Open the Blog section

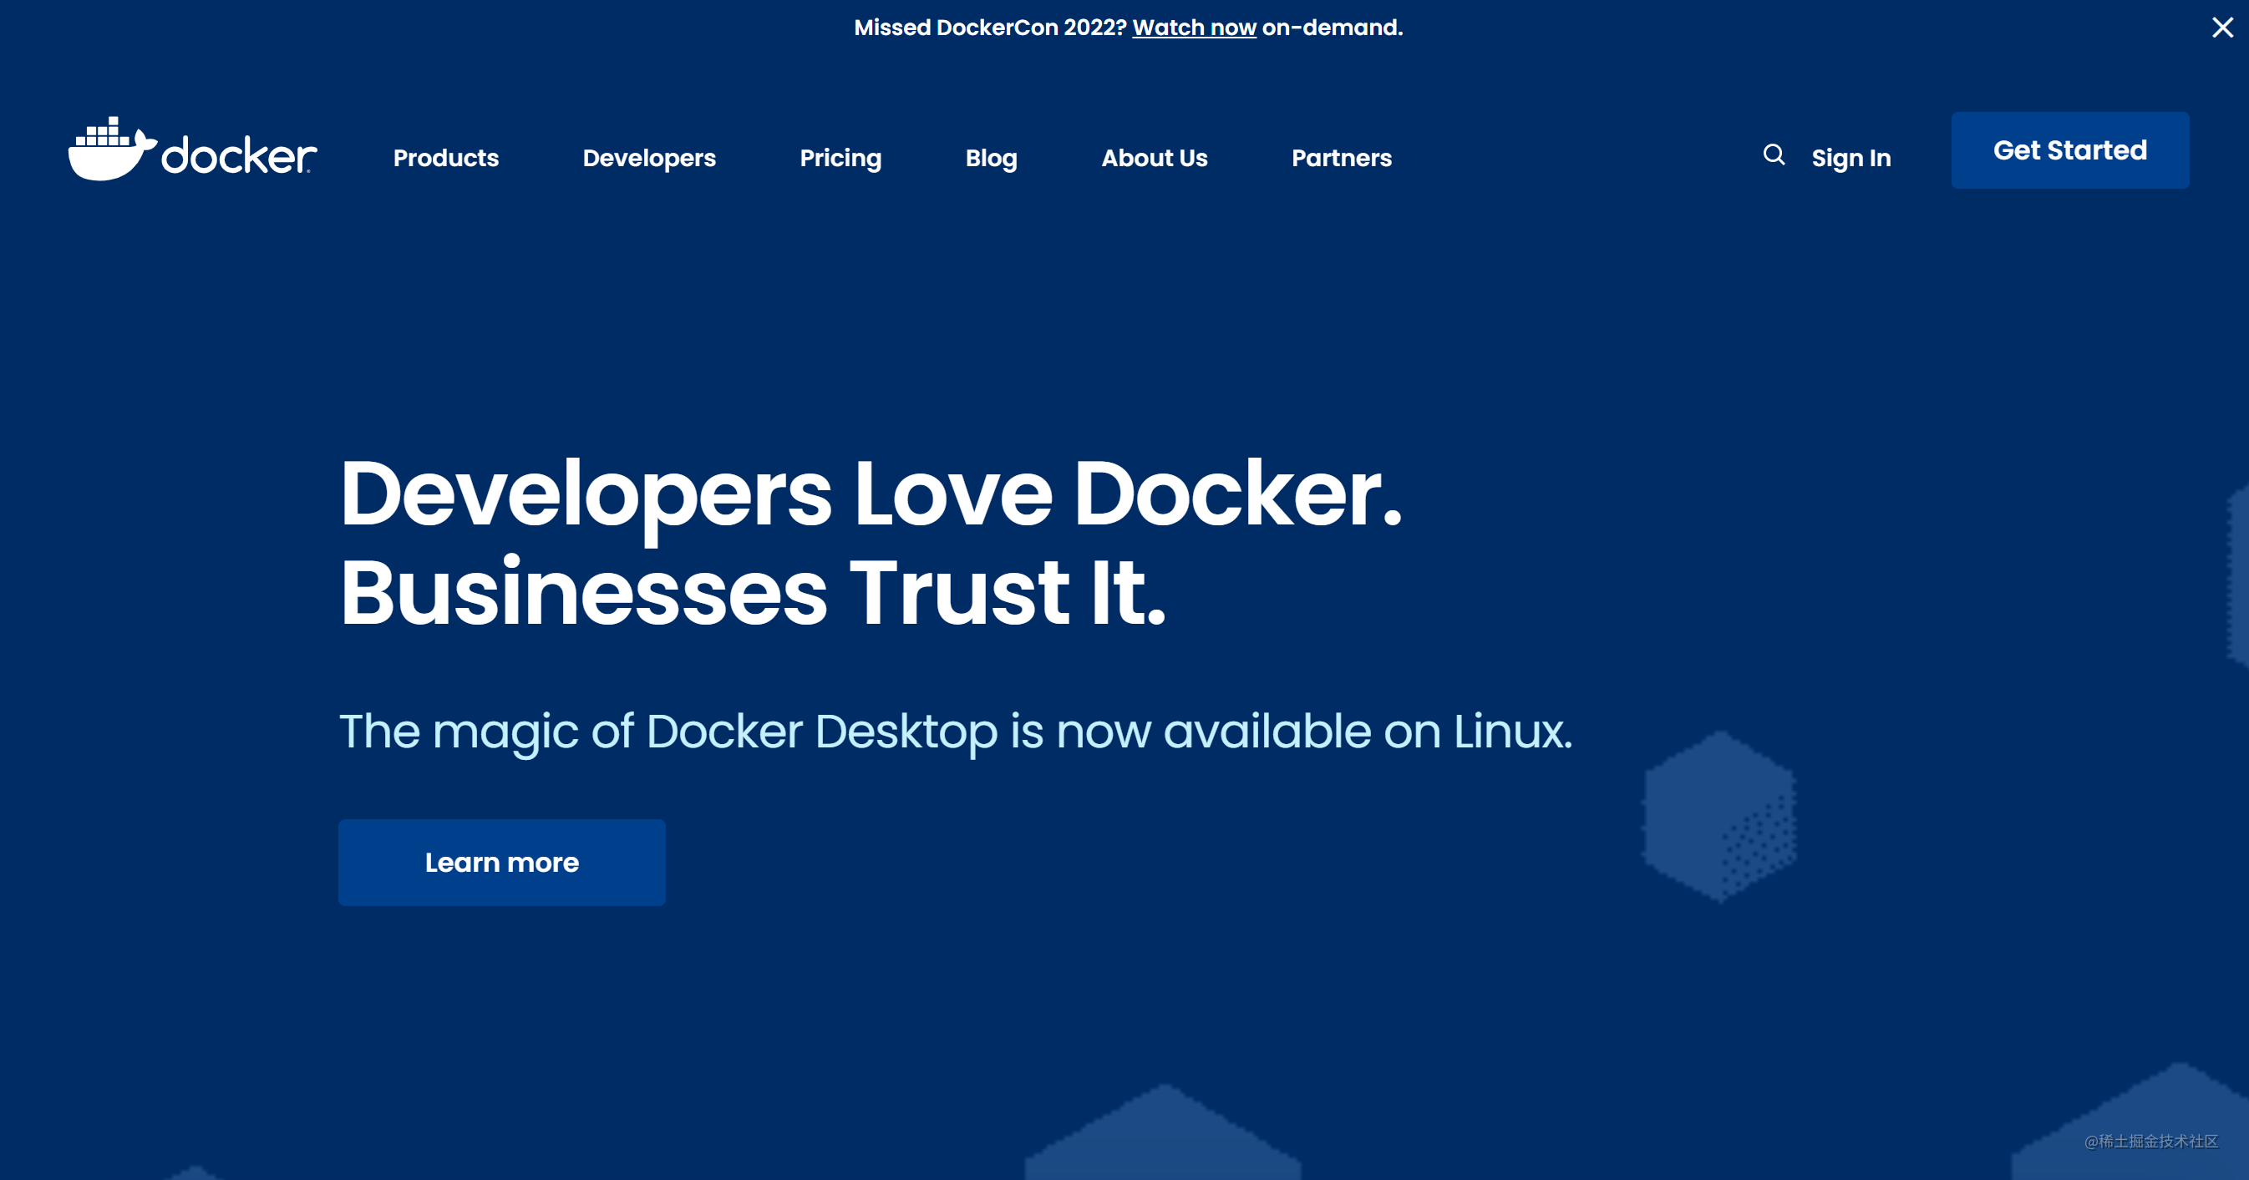pos(991,158)
